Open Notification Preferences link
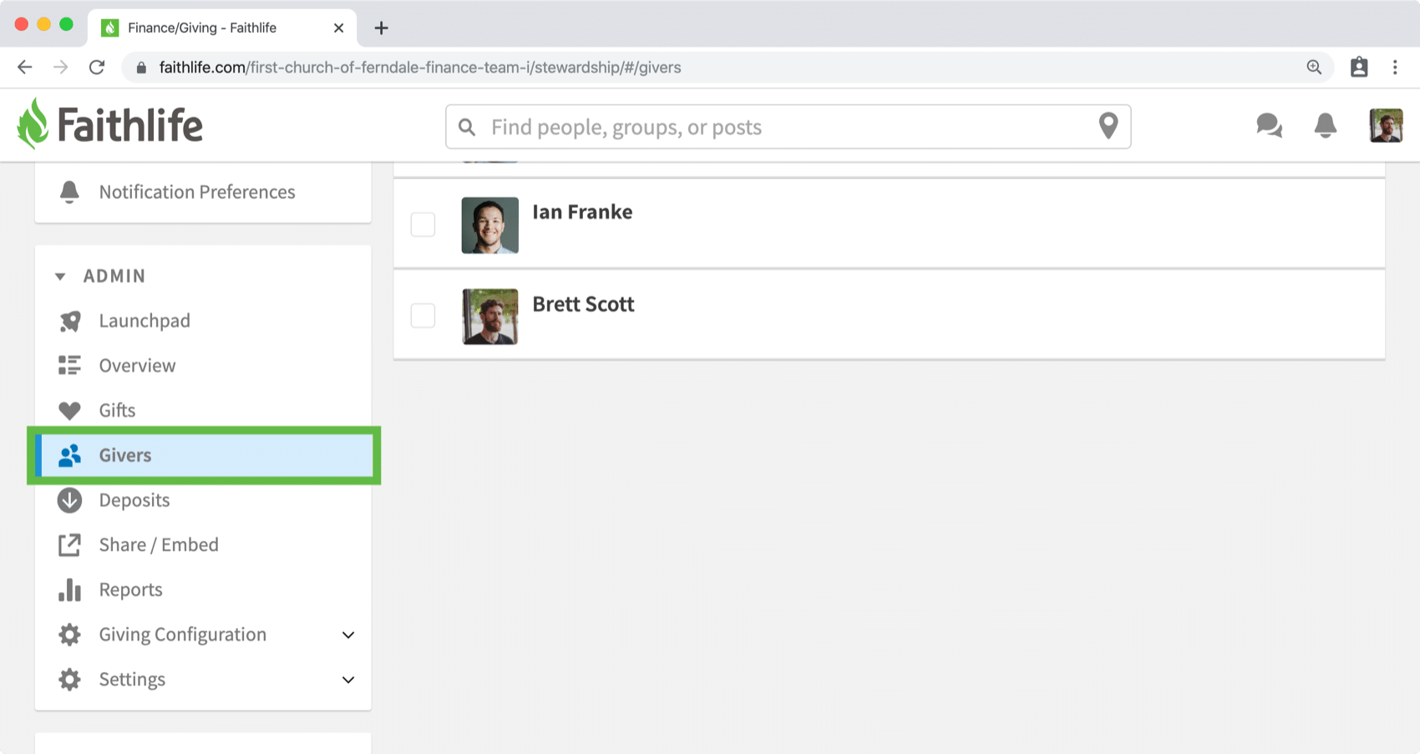The height and width of the screenshot is (754, 1420). tap(197, 192)
